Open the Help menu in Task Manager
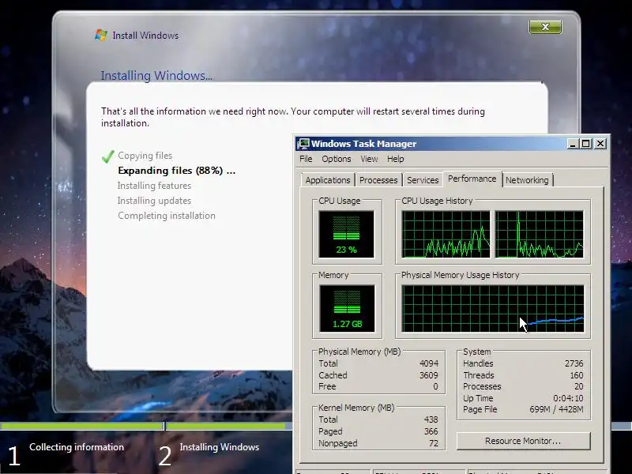The width and height of the screenshot is (632, 474). click(396, 159)
